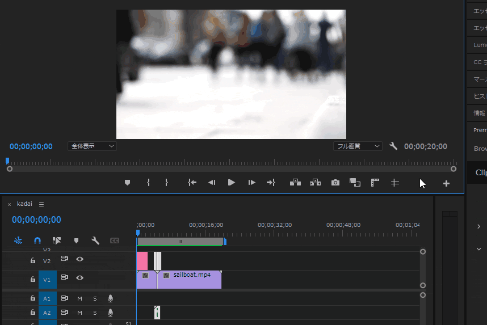Click the video track vertical zoom handle
This screenshot has width=487, height=325.
pyautogui.click(x=423, y=251)
